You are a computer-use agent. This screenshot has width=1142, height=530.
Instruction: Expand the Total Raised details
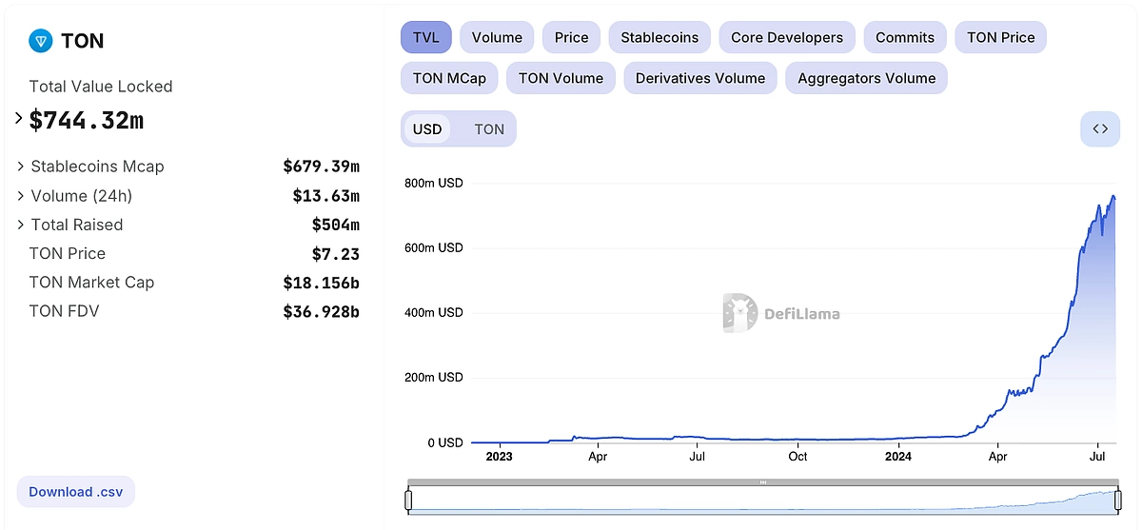[21, 225]
